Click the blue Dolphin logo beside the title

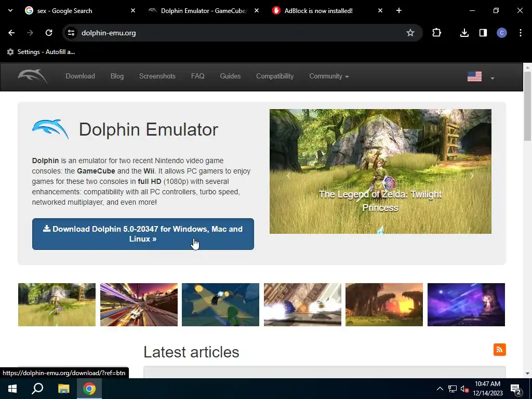[50, 129]
